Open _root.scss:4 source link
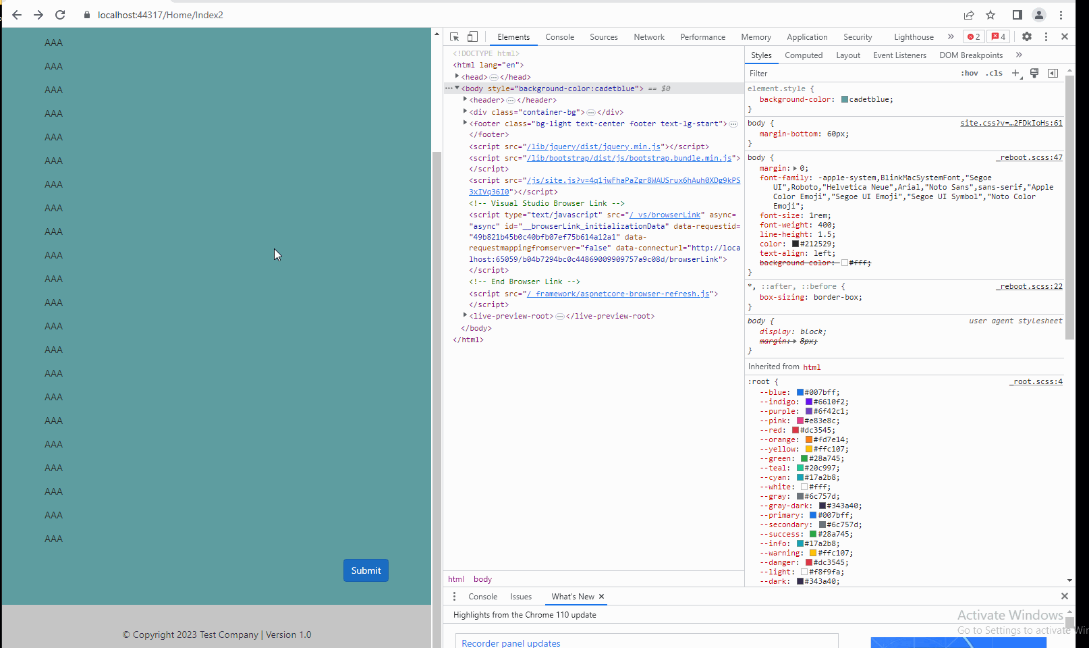The image size is (1089, 648). point(1036,381)
